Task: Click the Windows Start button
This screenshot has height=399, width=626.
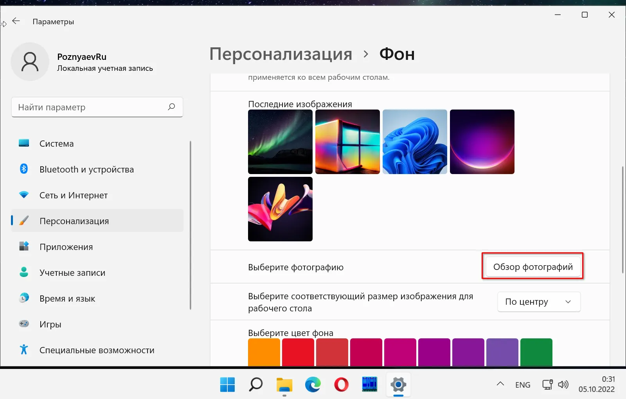Action: coord(227,385)
